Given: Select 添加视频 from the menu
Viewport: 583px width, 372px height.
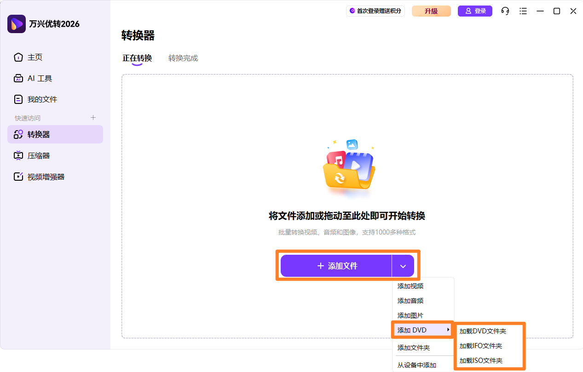Looking at the screenshot, I should tap(410, 286).
